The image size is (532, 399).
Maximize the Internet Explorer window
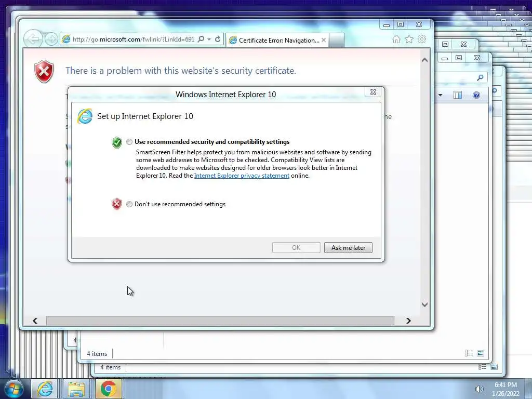click(401, 24)
